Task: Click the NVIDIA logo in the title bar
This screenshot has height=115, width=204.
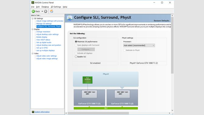Action: click(x=33, y=2)
